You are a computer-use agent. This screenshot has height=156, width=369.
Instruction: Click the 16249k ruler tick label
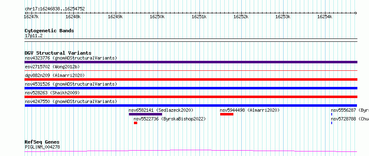tap(115, 17)
